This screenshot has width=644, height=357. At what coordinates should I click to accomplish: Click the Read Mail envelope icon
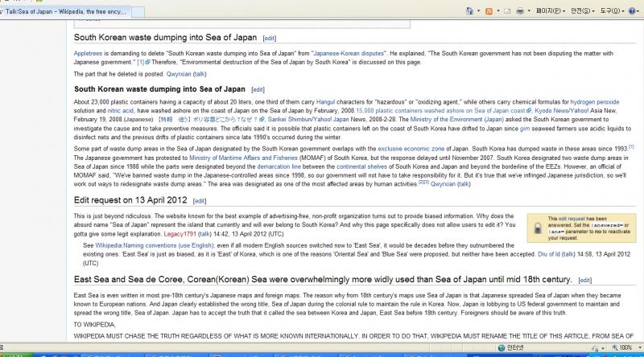tap(507, 12)
